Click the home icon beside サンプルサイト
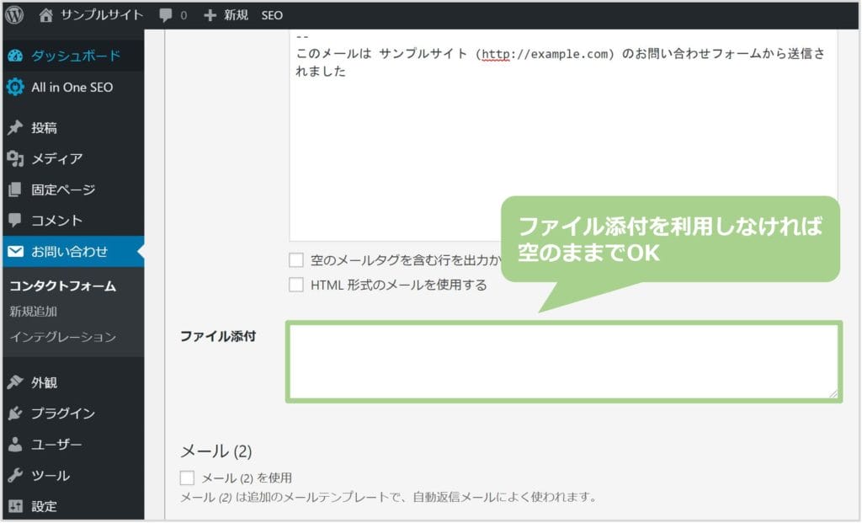Screen dimensions: 862x523 46,15
